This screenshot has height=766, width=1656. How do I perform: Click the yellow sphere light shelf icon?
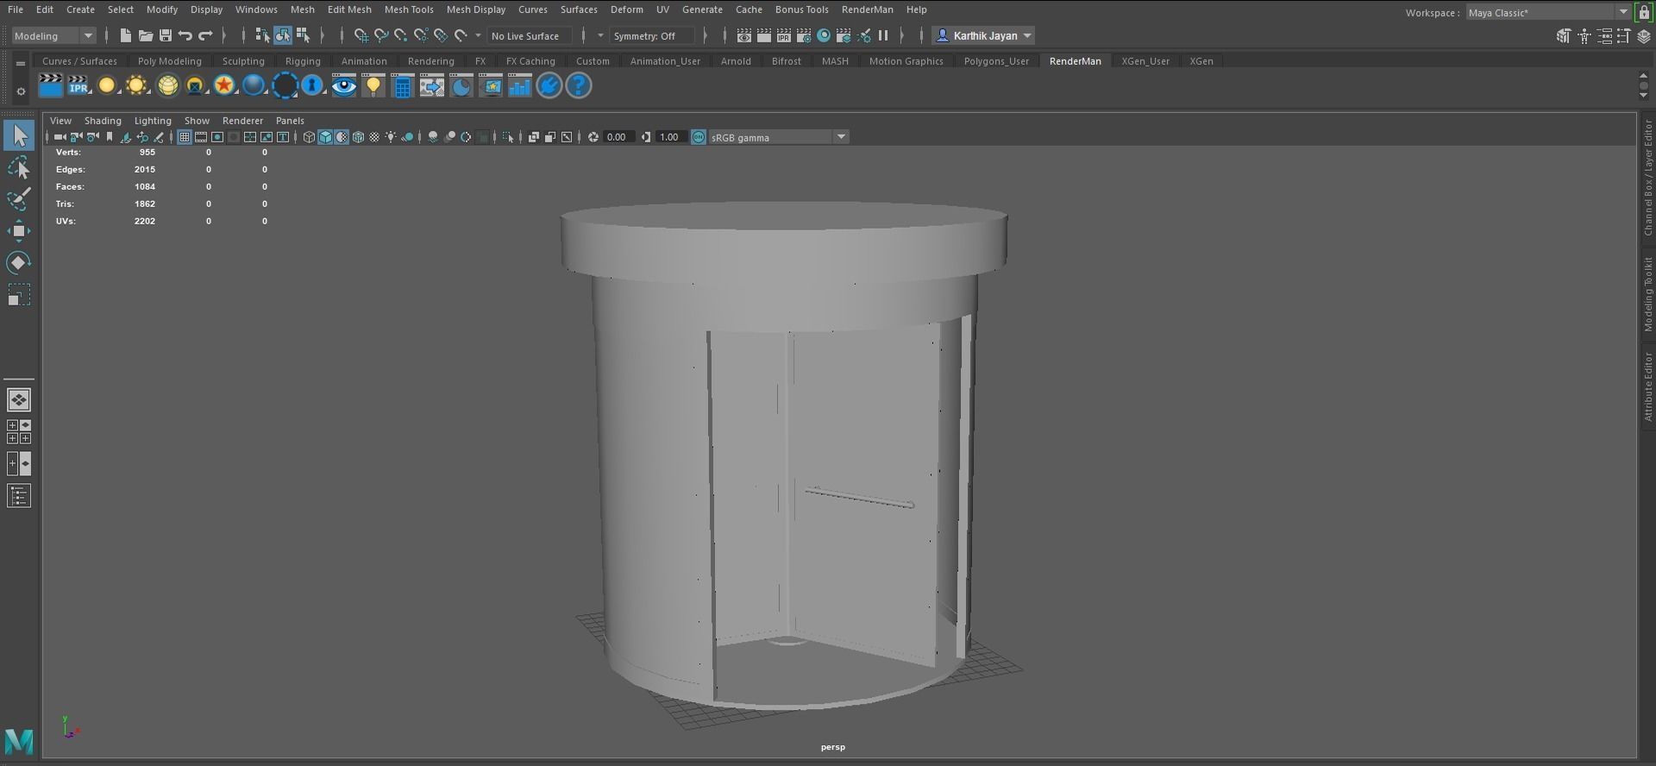click(x=107, y=85)
